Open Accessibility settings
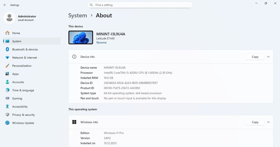The height and width of the screenshot is (147, 280). tap(32, 107)
